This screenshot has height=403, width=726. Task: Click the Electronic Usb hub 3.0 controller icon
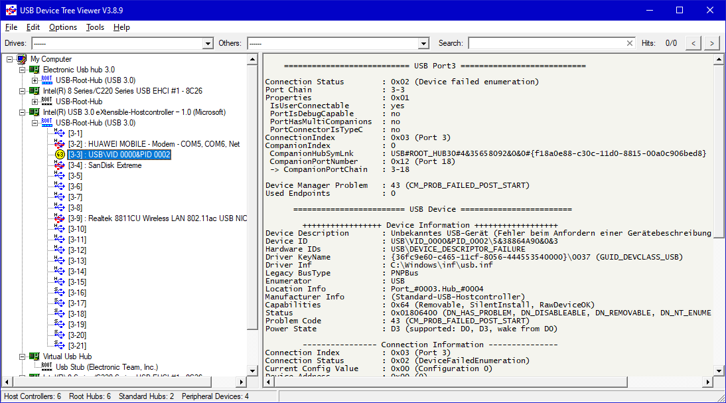[35, 70]
